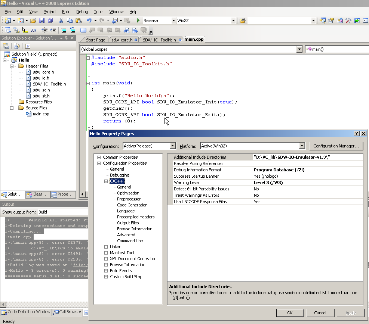
Task: Open Solution Explorer from the main toolbar icon
Action: [x=322, y=21]
